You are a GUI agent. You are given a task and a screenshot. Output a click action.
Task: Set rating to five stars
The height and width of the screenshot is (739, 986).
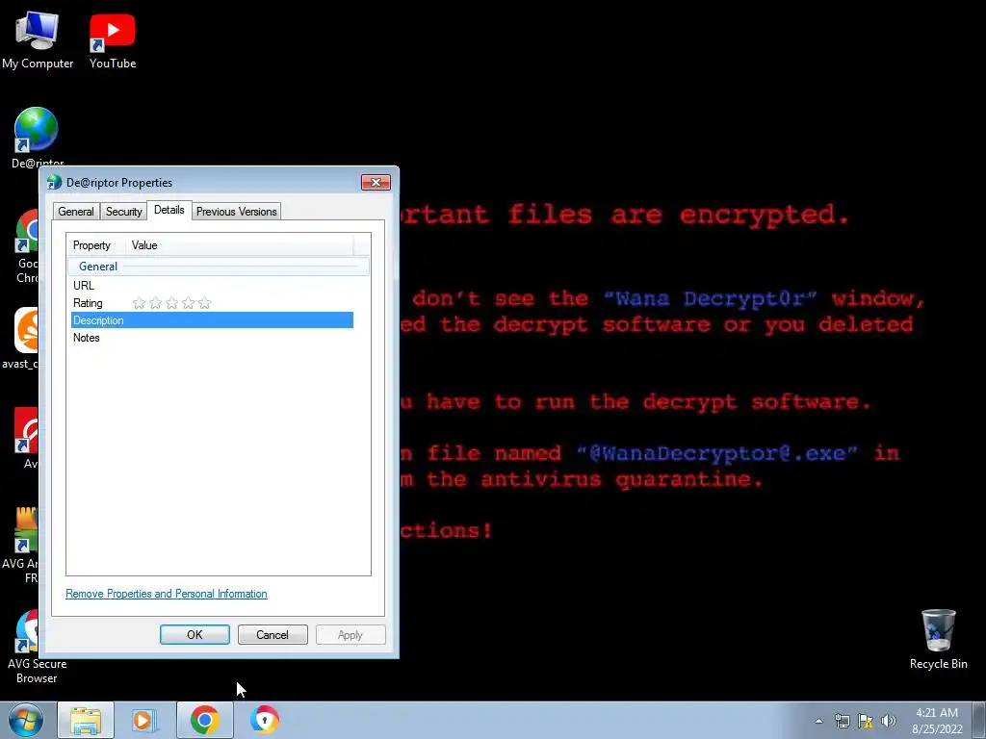[x=204, y=303]
